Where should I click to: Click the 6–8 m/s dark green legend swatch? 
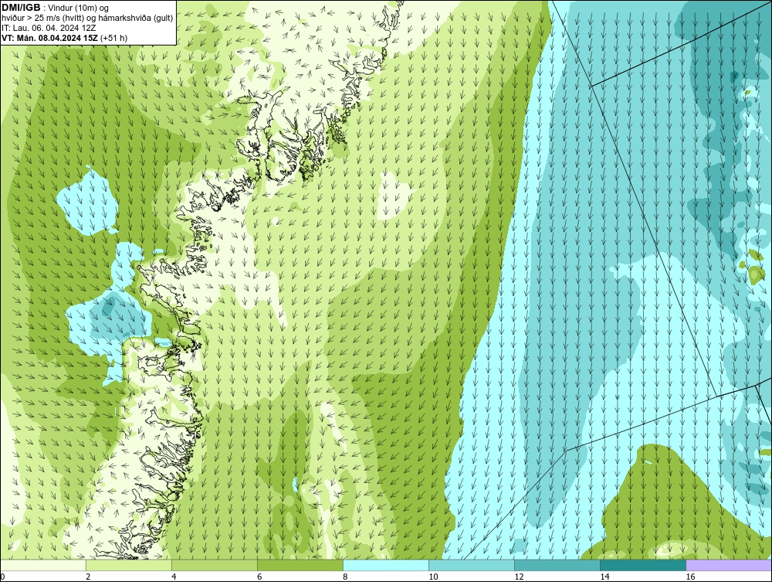[300, 565]
